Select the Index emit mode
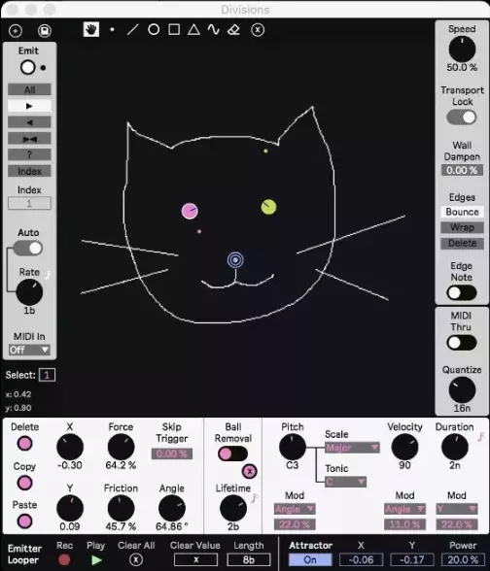The height and width of the screenshot is (571, 490). (x=29, y=171)
